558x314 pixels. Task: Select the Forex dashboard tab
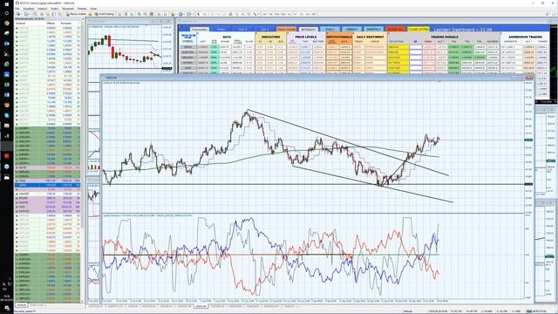(221, 29)
